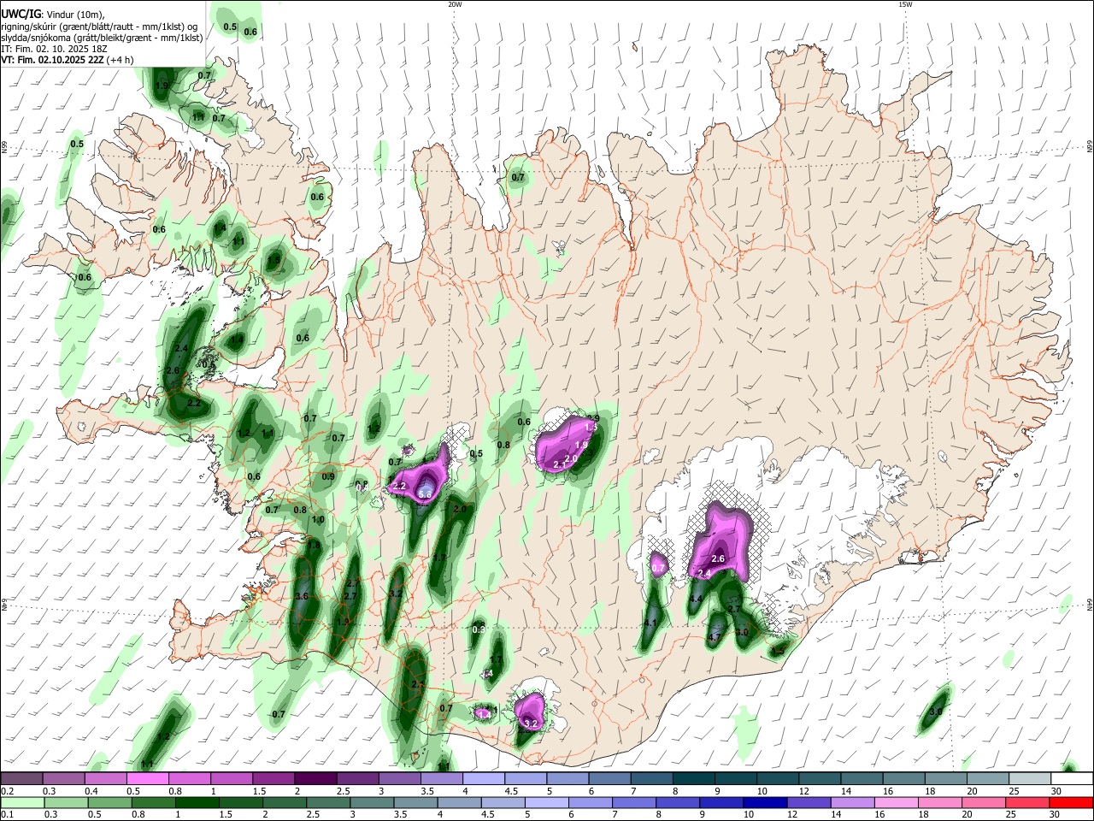Image resolution: width=1094 pixels, height=821 pixels.
Task: Click the 4.7 rain value on map
Action: point(715,637)
